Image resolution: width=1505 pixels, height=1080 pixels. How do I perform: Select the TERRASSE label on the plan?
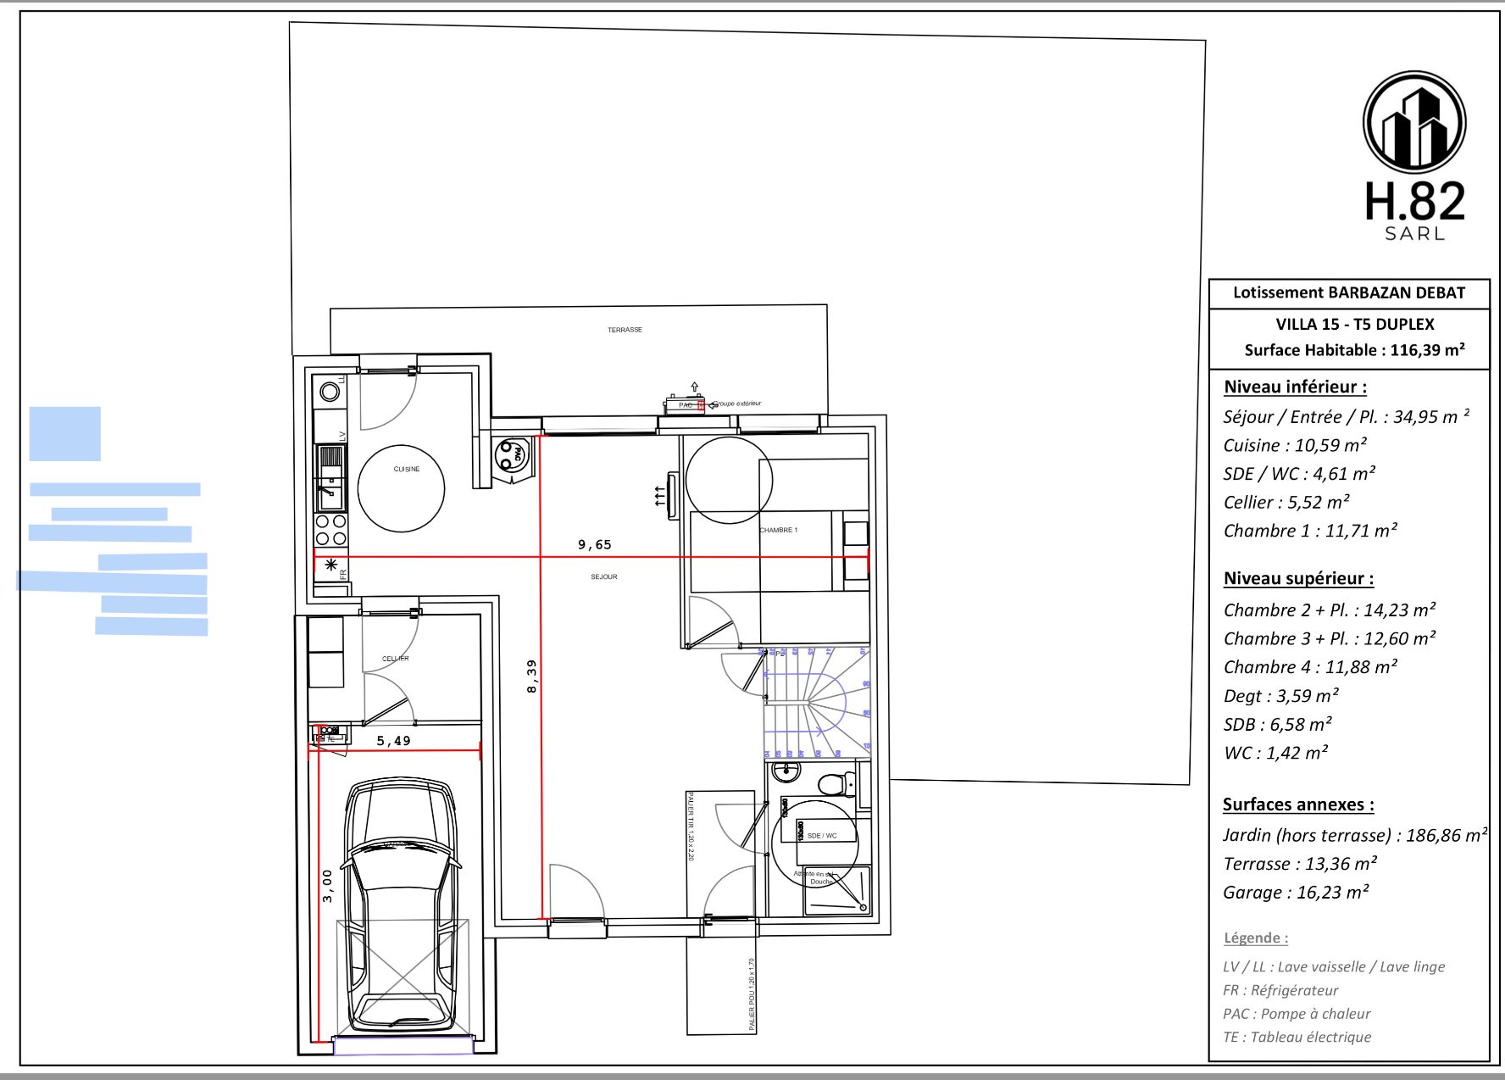coord(625,330)
